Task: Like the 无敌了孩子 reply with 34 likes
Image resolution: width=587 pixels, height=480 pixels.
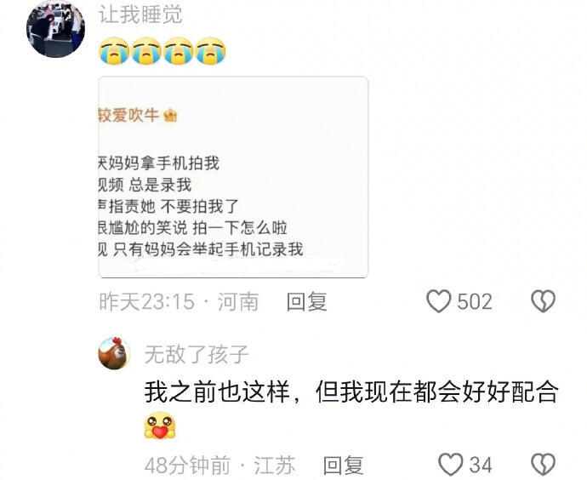Action: [x=451, y=465]
